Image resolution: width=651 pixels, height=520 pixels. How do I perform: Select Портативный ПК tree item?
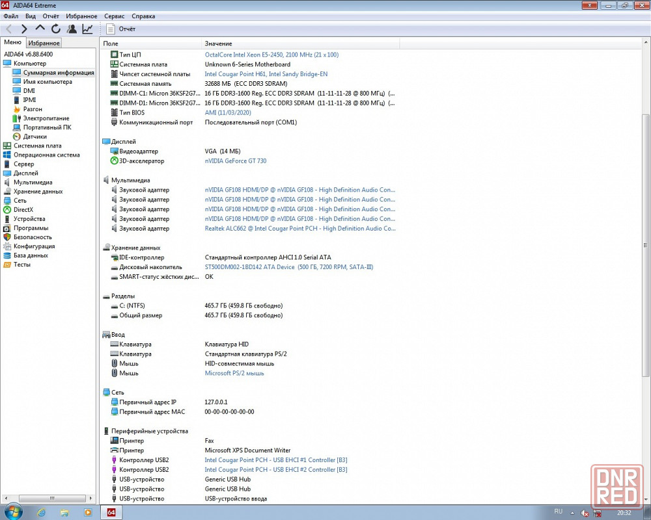pyautogui.click(x=48, y=127)
